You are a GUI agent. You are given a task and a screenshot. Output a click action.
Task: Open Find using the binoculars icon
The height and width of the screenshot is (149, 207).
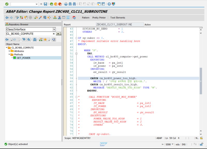coord(70,4)
